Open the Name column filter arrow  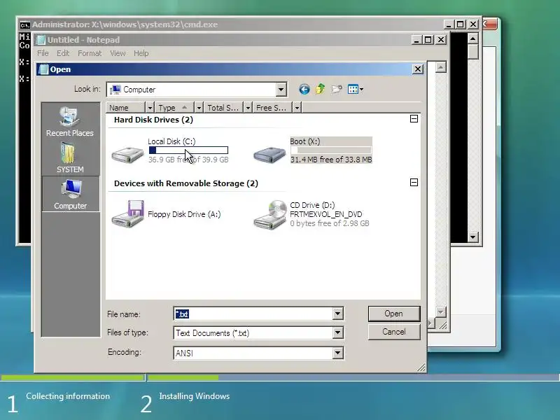point(150,108)
